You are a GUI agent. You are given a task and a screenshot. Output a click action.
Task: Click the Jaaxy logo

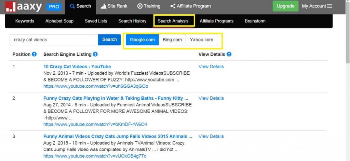[24, 7]
